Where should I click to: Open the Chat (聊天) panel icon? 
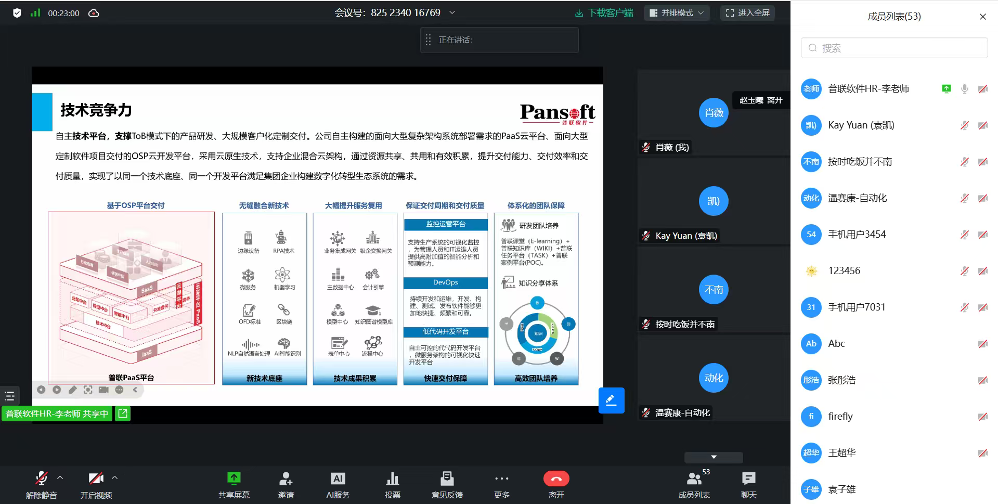coord(748,479)
